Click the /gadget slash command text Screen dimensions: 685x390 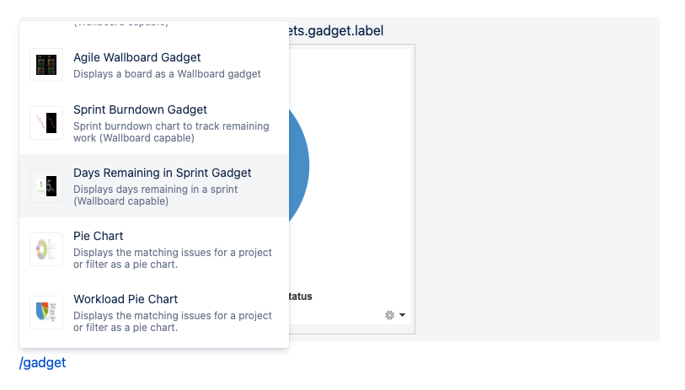(43, 363)
